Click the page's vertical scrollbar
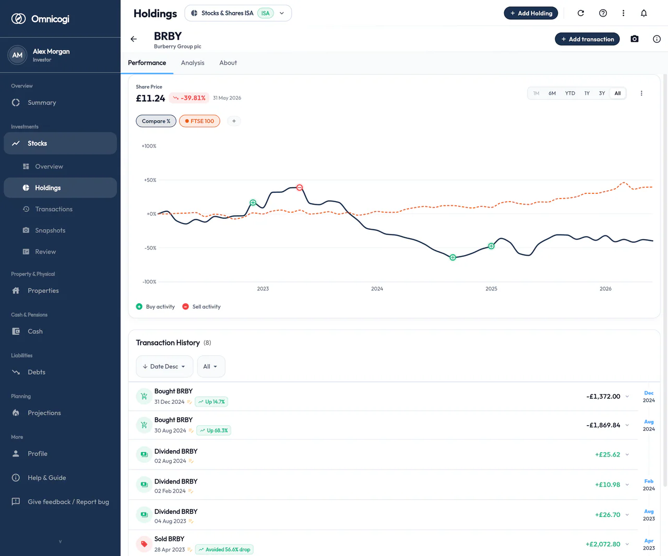668x556 pixels. [665, 281]
